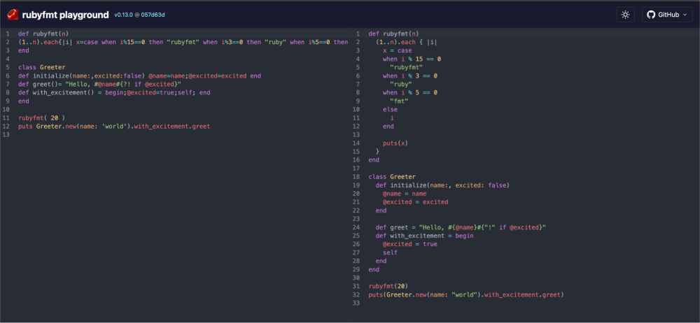Viewport: 700px width, 323px height.
Task: Click input line "def initialize(name:,excited:false)"
Action: 139,76
